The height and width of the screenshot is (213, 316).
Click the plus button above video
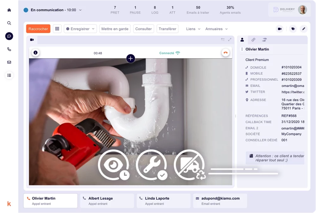click(x=131, y=59)
